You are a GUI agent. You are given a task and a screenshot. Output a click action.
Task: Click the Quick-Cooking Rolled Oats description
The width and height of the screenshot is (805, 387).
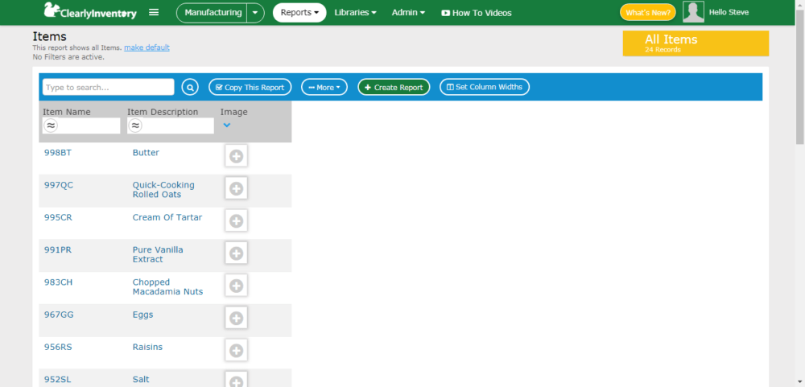(x=163, y=189)
